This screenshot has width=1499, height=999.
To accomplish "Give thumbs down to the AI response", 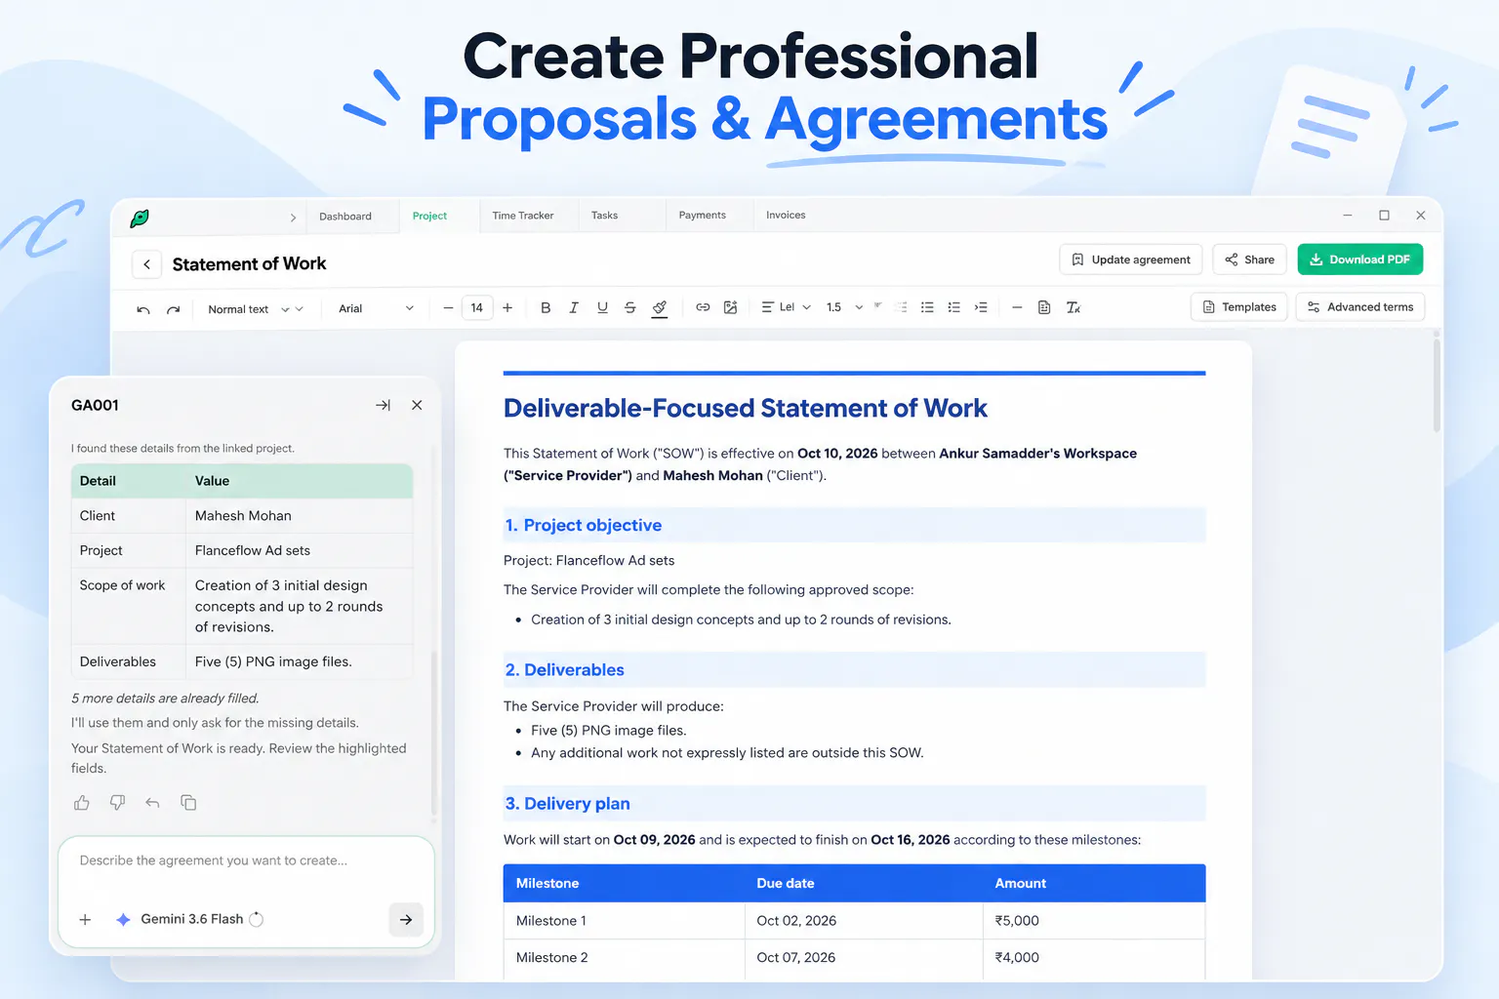I will click(x=117, y=803).
